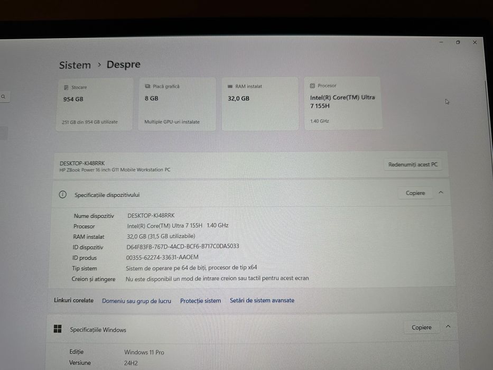Copy Windows specifications with Copiere

[x=422, y=328]
